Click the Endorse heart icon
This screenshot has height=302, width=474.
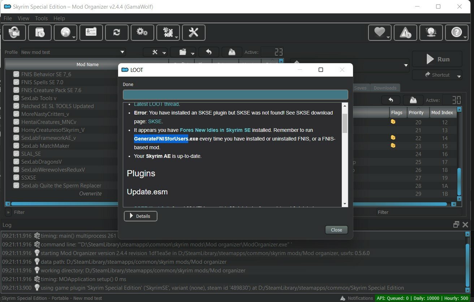380,33
